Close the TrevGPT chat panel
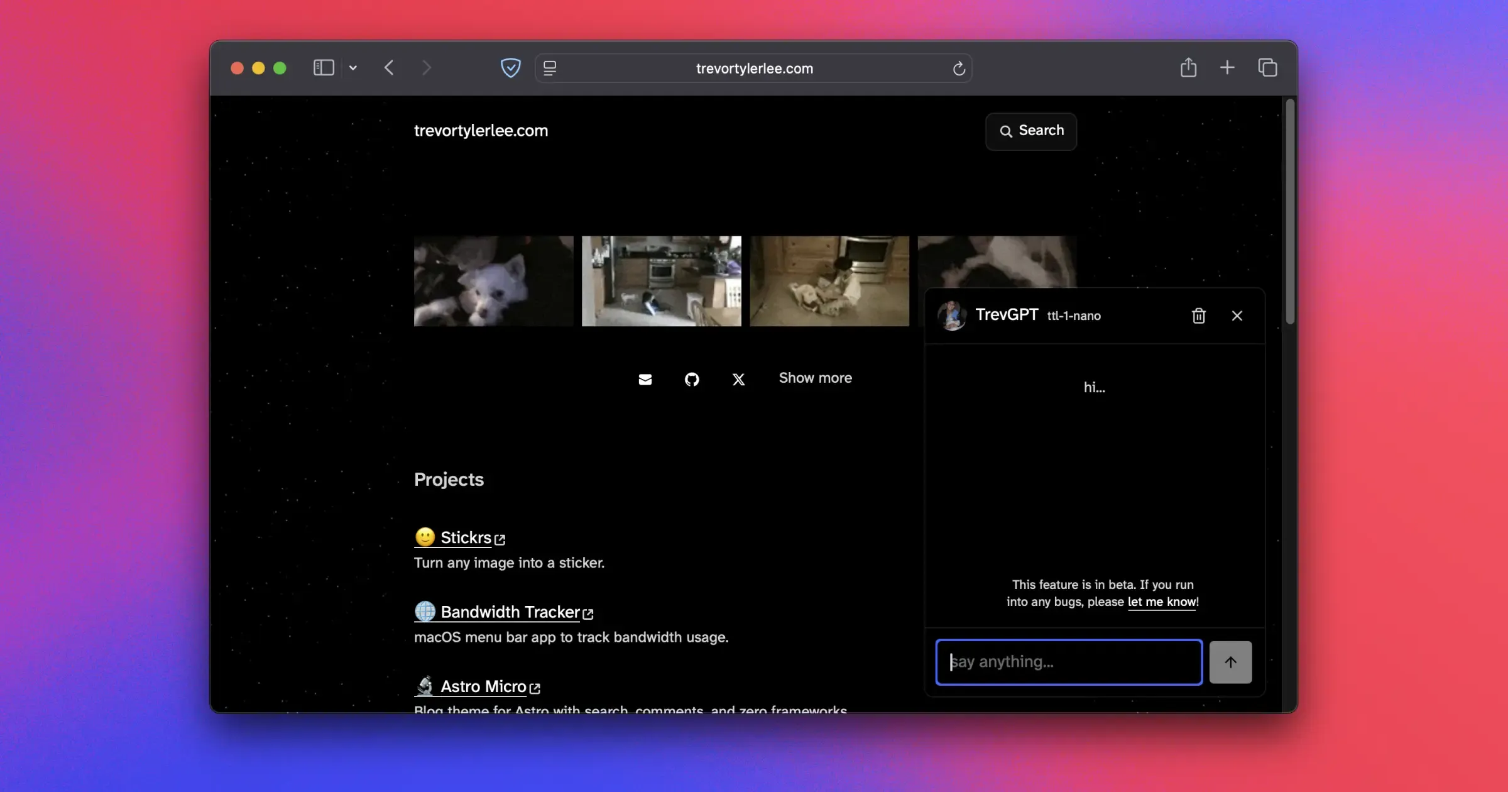 tap(1237, 316)
